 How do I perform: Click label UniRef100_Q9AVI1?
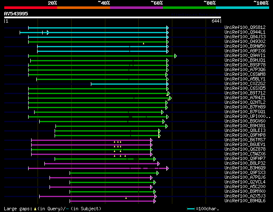coord(245,55)
